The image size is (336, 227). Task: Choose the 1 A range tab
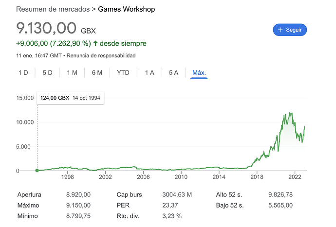(x=149, y=73)
